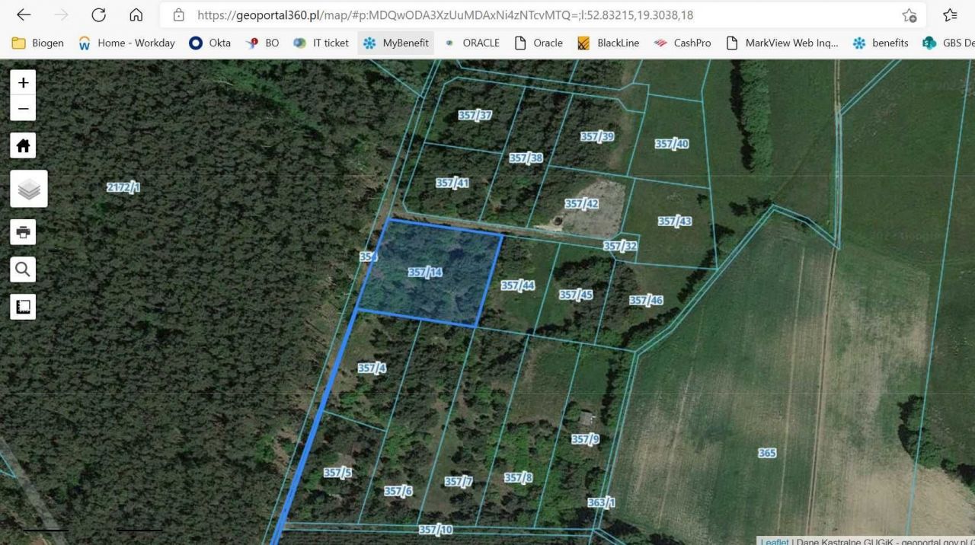Return map to home view

(x=23, y=145)
